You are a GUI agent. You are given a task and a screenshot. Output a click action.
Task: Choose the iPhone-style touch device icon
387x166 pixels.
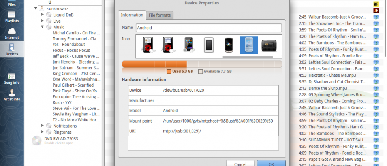[x=188, y=45]
